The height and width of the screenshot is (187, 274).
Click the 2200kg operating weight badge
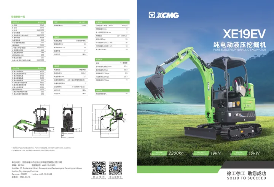click(167, 153)
